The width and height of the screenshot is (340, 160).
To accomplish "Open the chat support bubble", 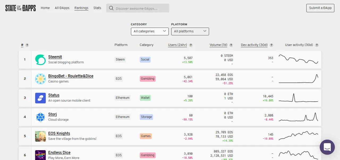I will point(327,147).
